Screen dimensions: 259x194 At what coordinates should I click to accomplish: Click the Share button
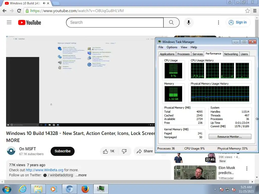click(145, 151)
